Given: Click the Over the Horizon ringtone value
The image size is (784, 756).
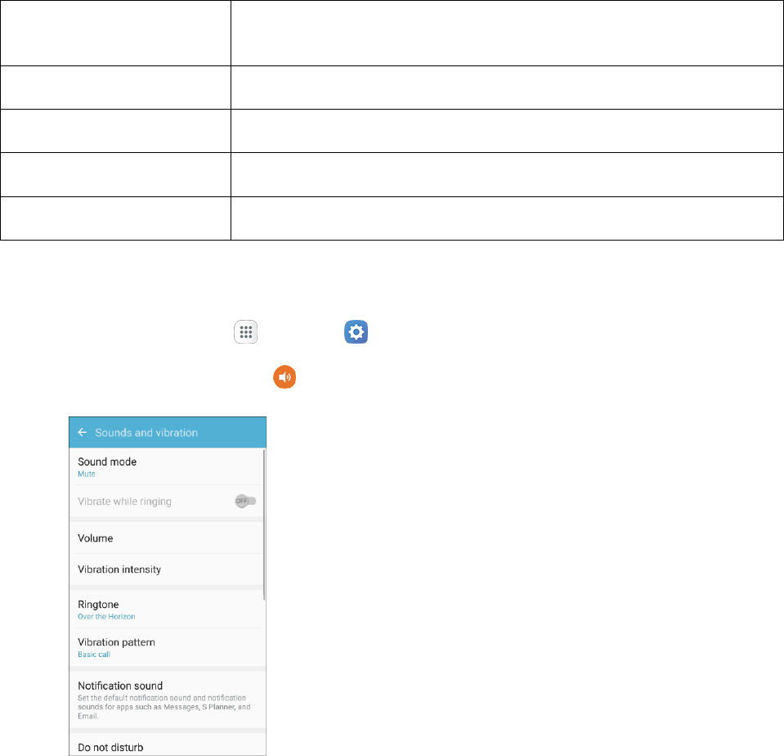Looking at the screenshot, I should coord(106,616).
